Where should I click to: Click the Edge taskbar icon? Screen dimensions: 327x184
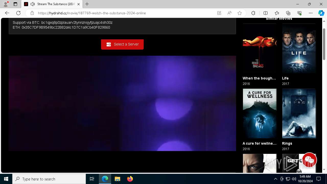point(105,179)
